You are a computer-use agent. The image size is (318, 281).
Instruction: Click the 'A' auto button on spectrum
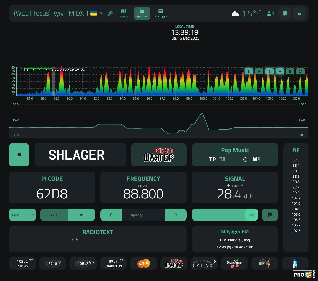click(x=259, y=71)
